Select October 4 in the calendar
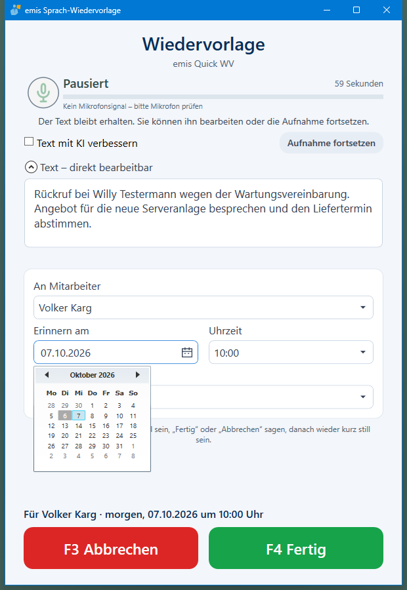Screen dimensions: 407x590 coord(133,406)
